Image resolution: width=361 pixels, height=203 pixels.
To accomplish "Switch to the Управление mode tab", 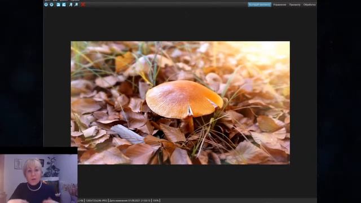I will click(x=280, y=5).
